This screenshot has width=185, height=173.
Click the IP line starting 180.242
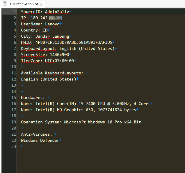pos(42,18)
